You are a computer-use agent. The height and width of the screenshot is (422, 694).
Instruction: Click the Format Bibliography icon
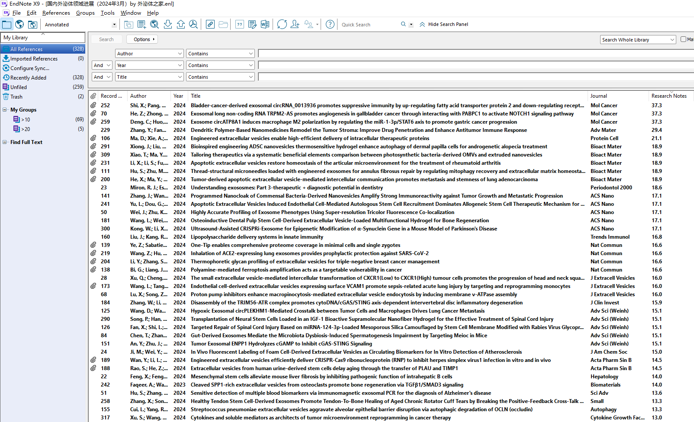pos(252,25)
